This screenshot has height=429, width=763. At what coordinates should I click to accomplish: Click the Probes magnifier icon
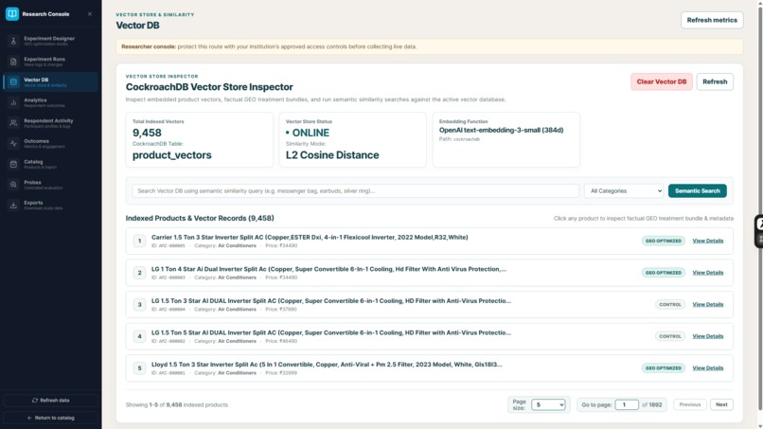coord(13,185)
